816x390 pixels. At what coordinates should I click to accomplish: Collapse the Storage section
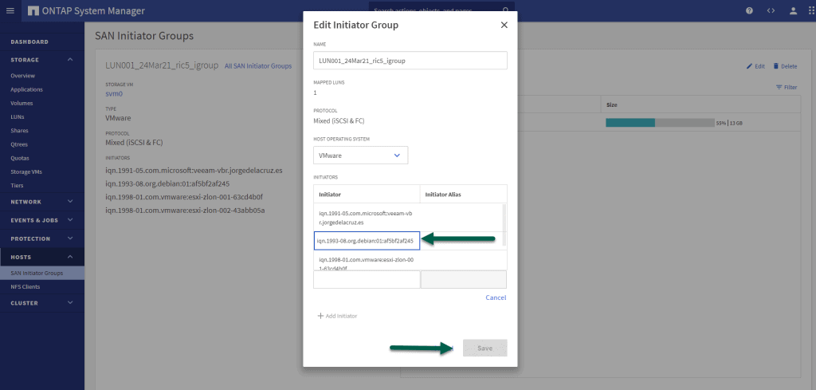click(x=70, y=60)
